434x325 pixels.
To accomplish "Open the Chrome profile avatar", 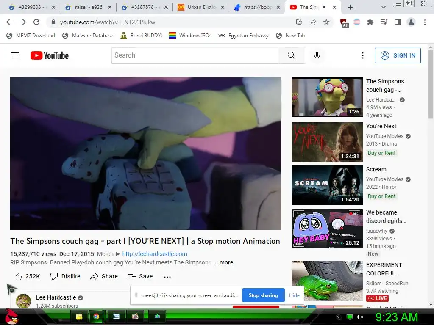I will [x=411, y=22].
